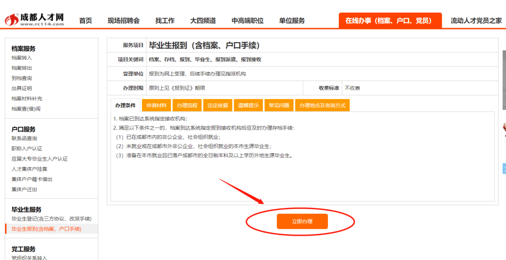506x260 pixels.
Task: Click 户口服务 section heading
Action: pyautogui.click(x=23, y=129)
